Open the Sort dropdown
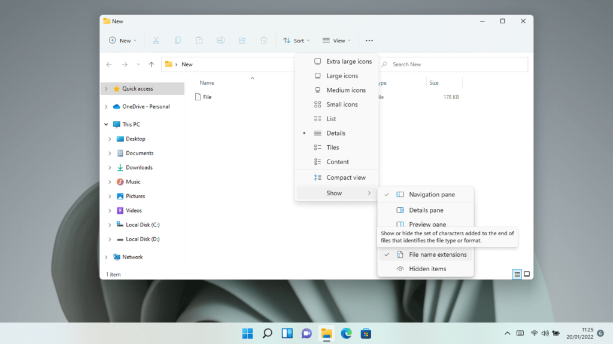 point(296,40)
